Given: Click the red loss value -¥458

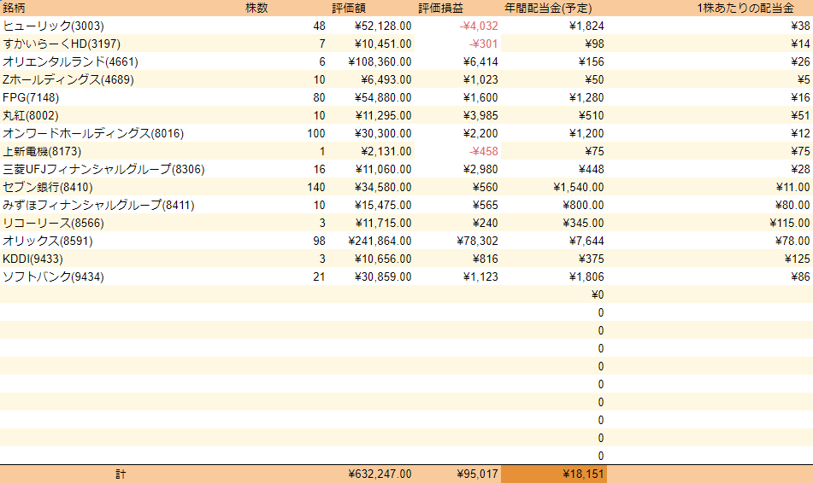Looking at the screenshot, I should tap(483, 152).
